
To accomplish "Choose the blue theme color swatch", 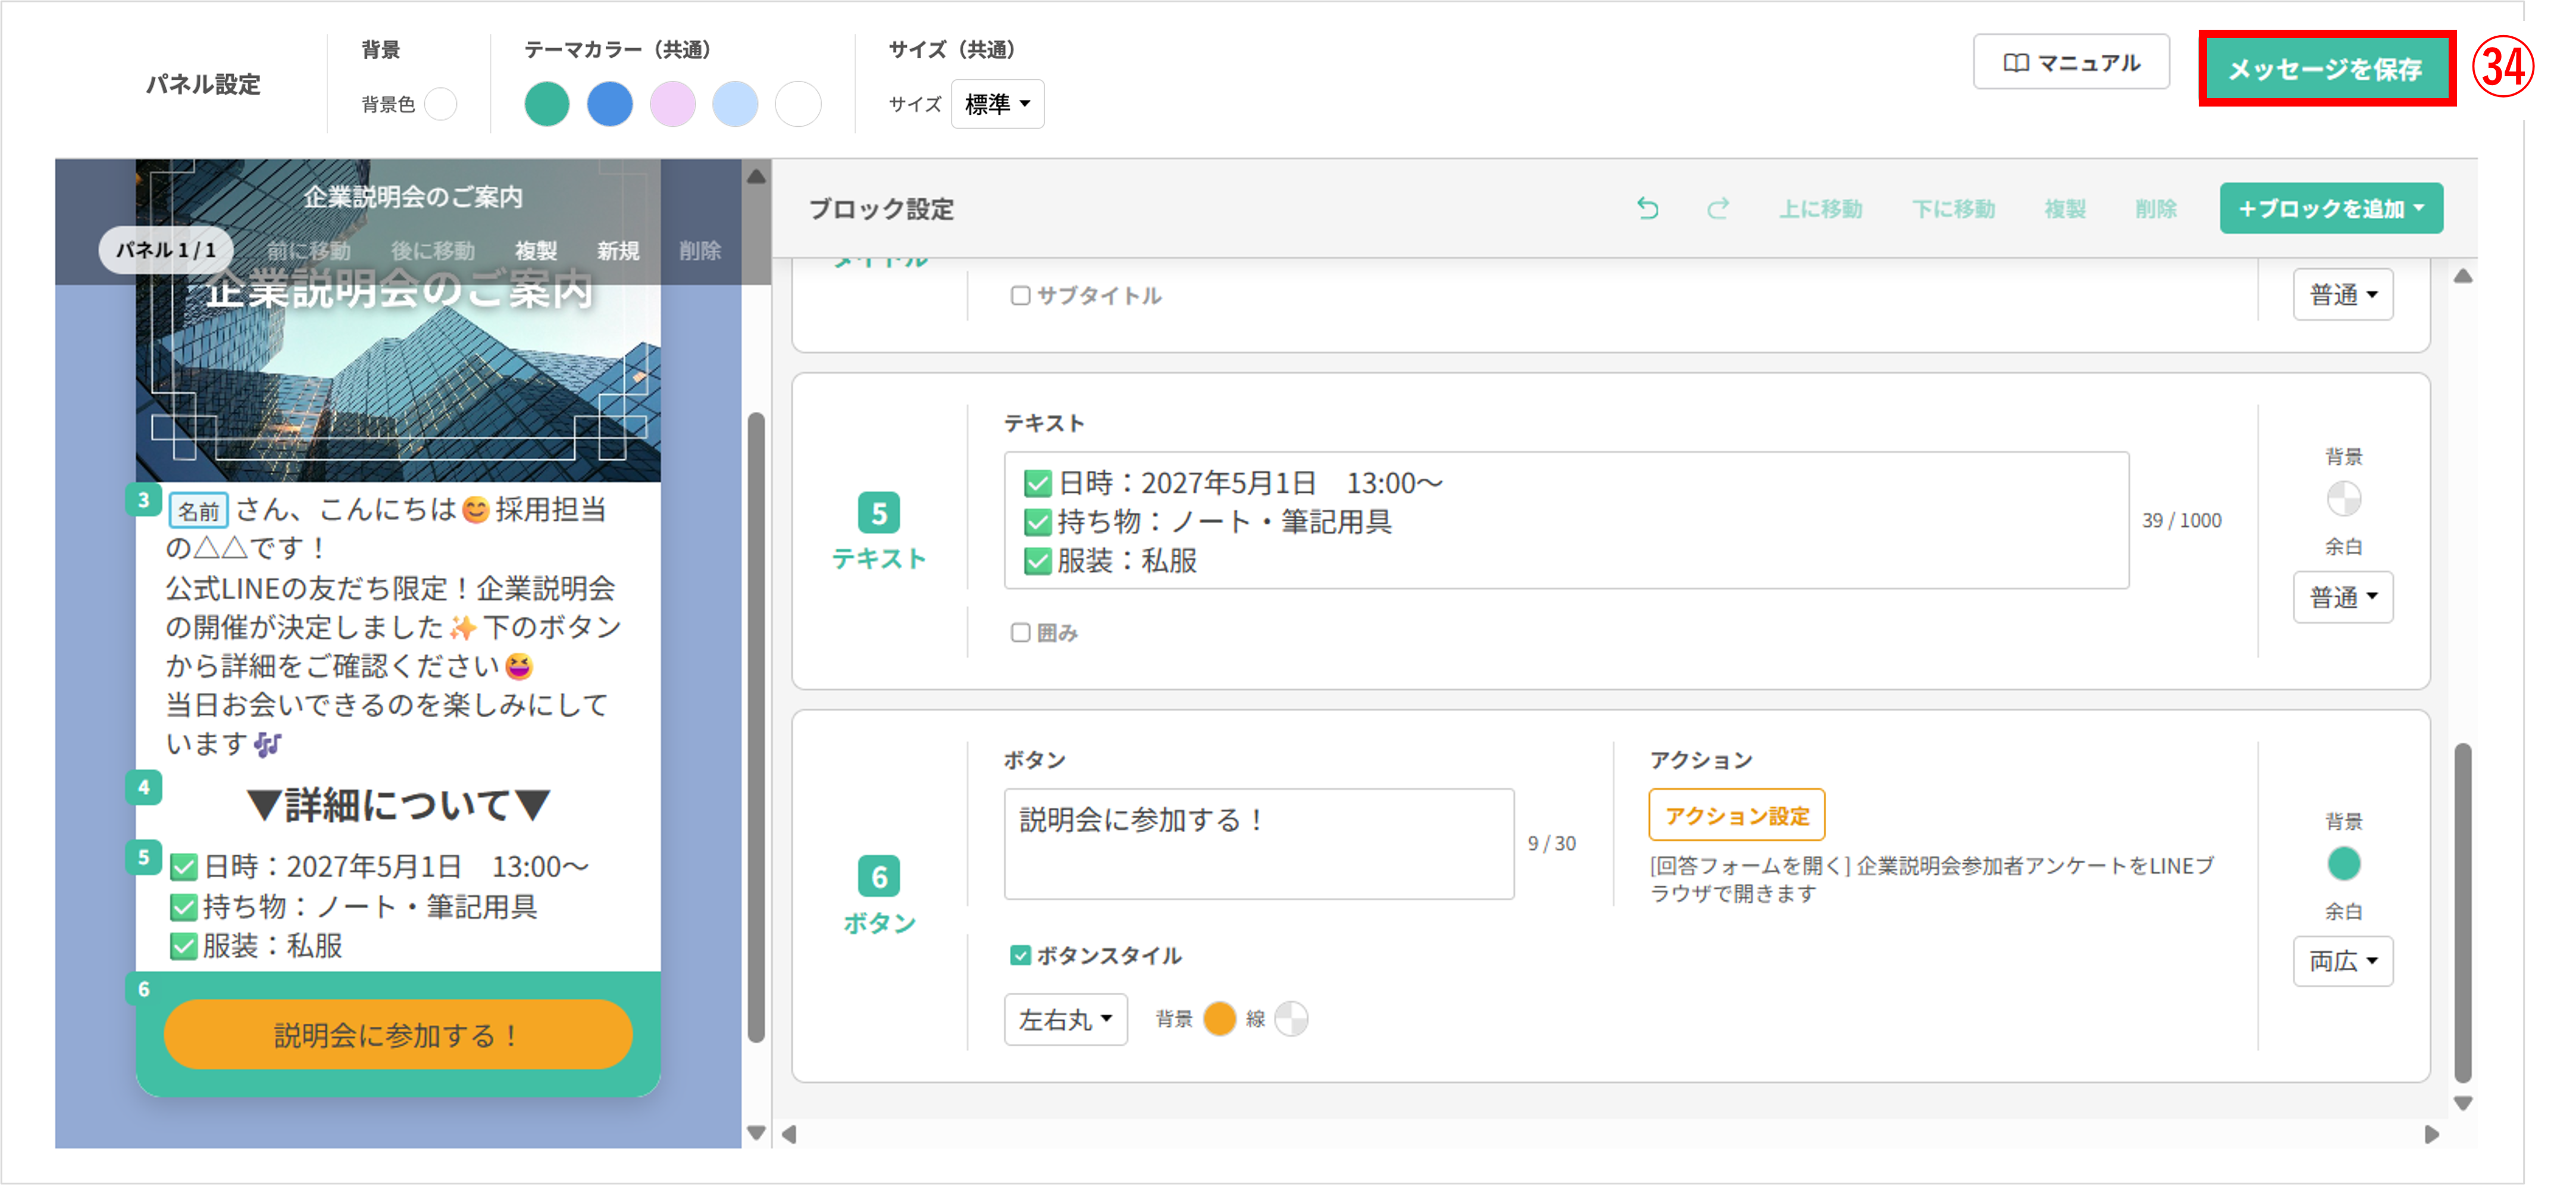I will coord(609,104).
